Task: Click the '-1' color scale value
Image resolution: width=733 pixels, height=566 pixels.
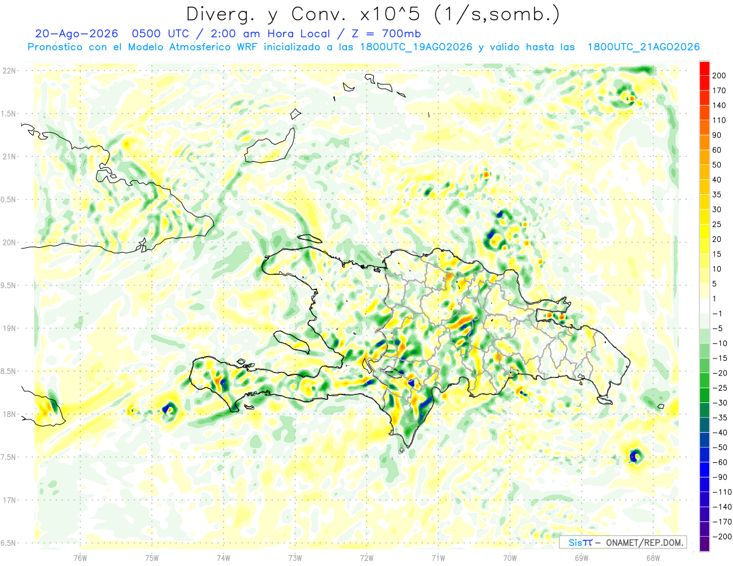Action: coord(718,314)
